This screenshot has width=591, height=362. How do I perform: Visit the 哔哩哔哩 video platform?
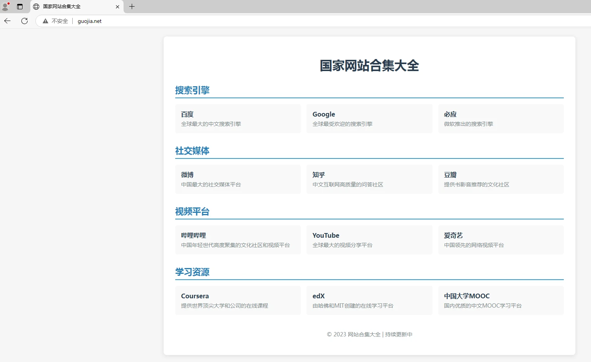[238, 240]
